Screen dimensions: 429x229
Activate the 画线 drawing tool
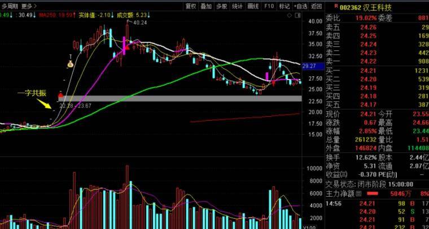[x=253, y=6]
